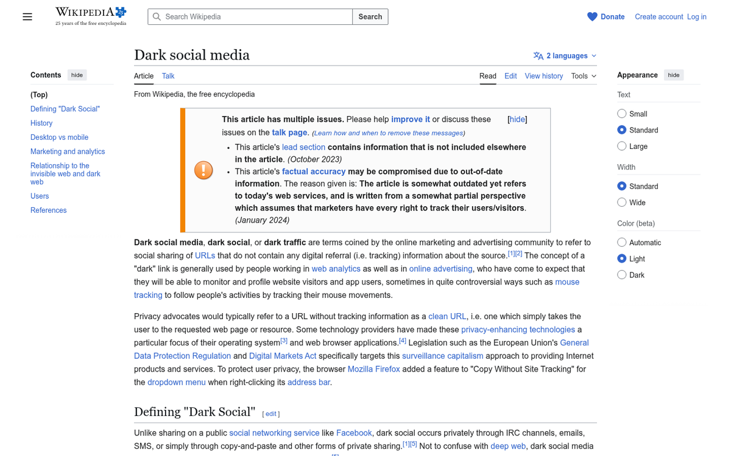Click the Search button

(370, 17)
